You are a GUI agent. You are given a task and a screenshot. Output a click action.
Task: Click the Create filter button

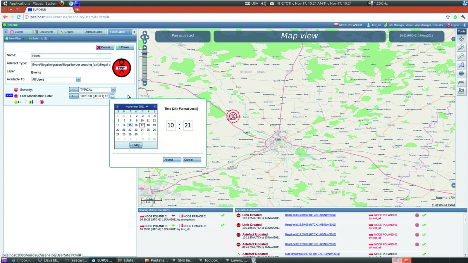click(125, 47)
